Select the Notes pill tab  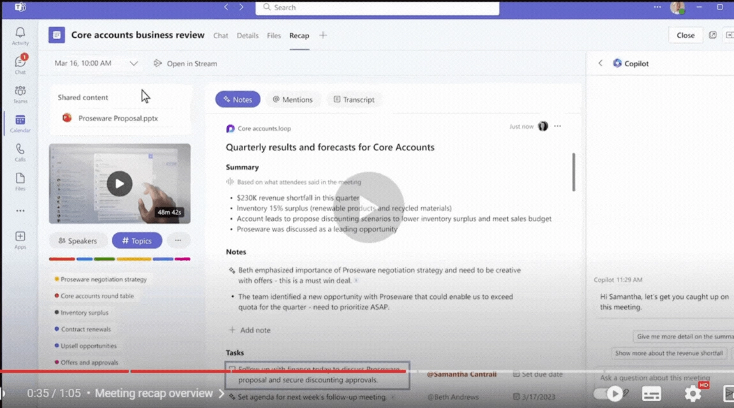(238, 99)
